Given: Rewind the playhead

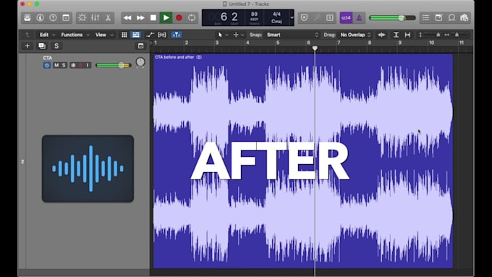Looking at the screenshot, I should click(x=127, y=18).
